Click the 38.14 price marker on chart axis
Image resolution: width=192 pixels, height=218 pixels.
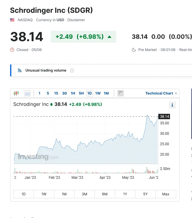(x=164, y=117)
